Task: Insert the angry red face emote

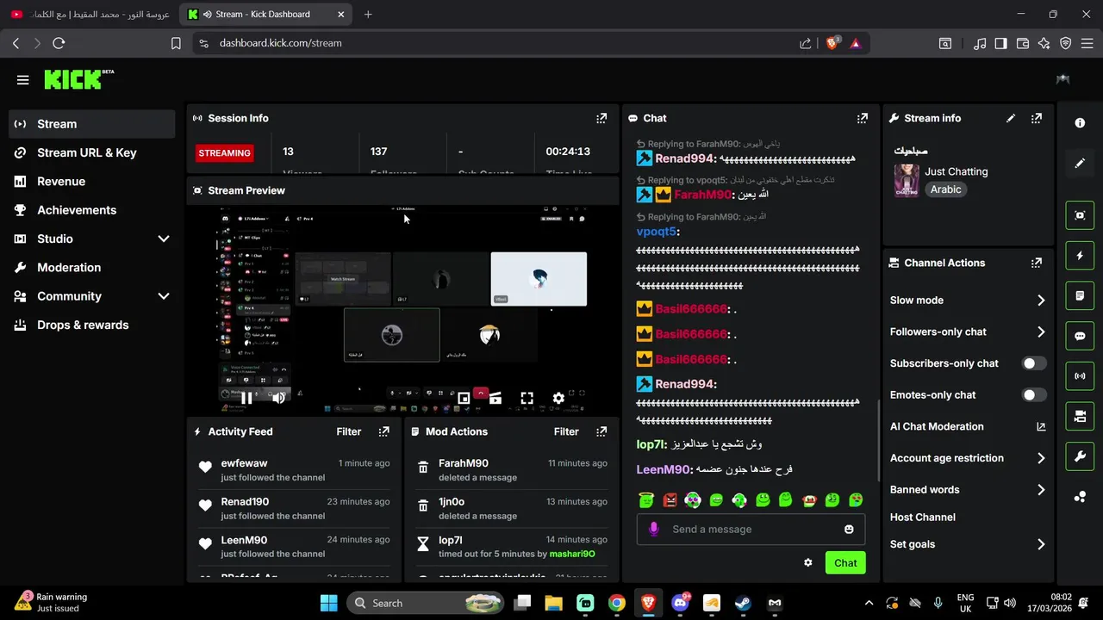Action: click(670, 499)
